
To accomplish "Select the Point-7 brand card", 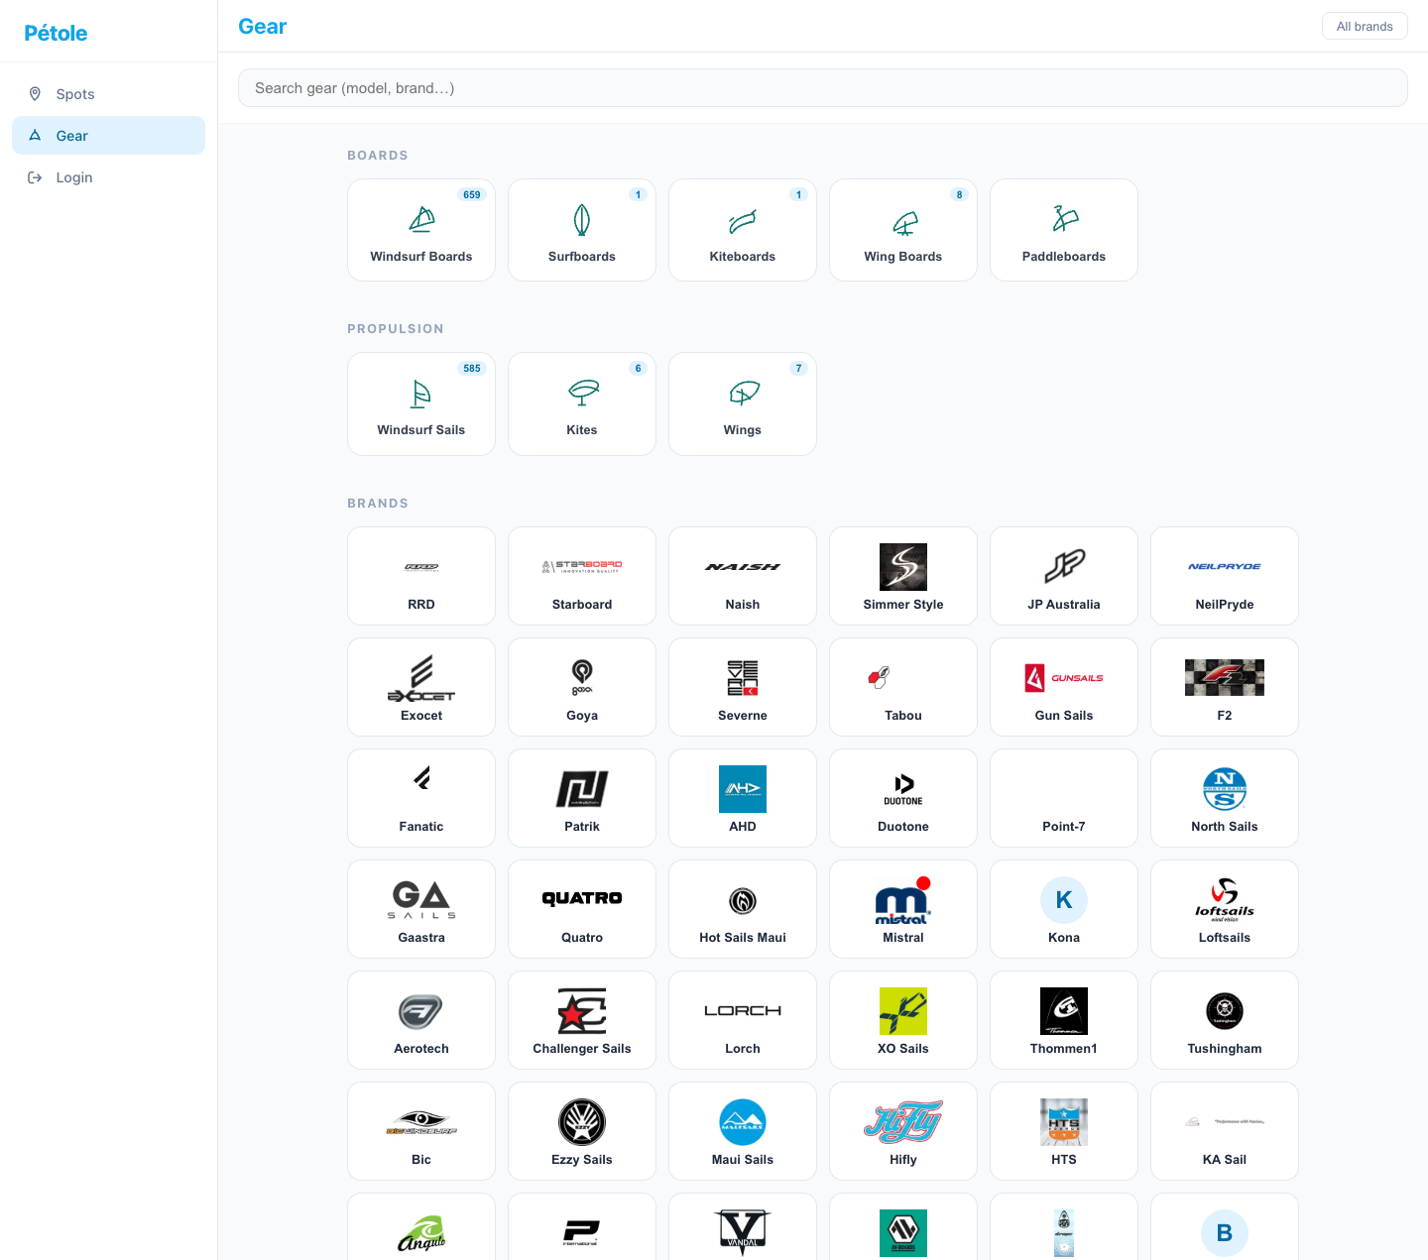I will [x=1064, y=798].
